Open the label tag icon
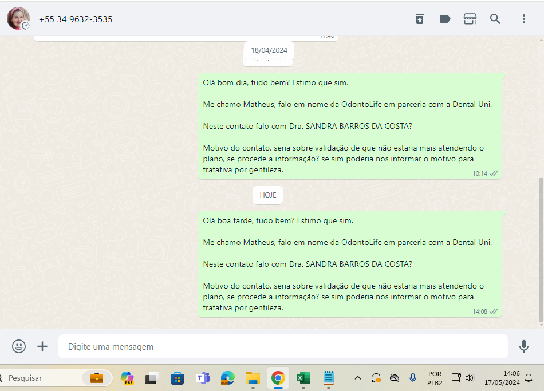 pyautogui.click(x=445, y=19)
